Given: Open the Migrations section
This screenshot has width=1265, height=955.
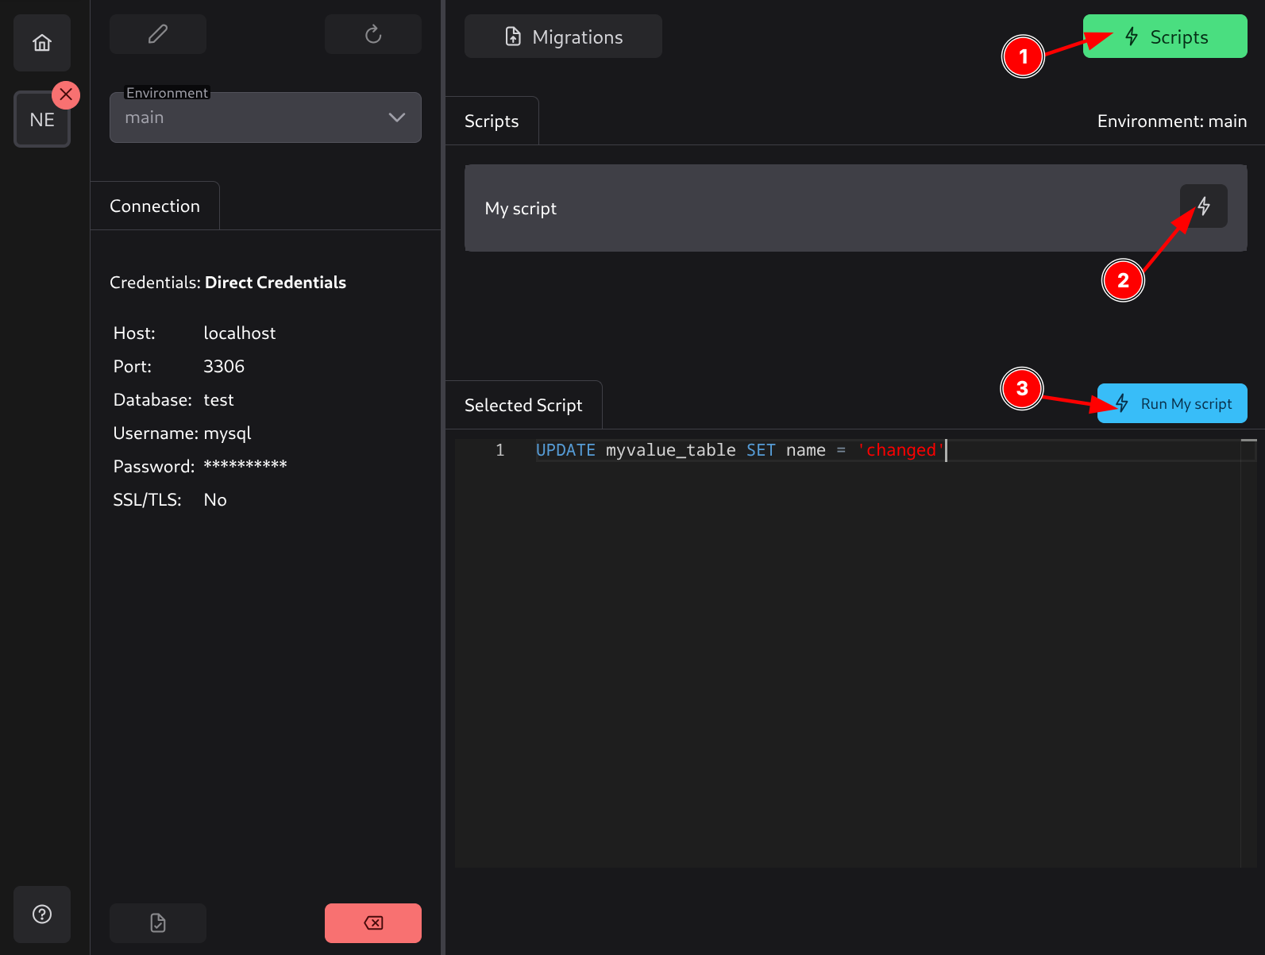Looking at the screenshot, I should coord(563,37).
